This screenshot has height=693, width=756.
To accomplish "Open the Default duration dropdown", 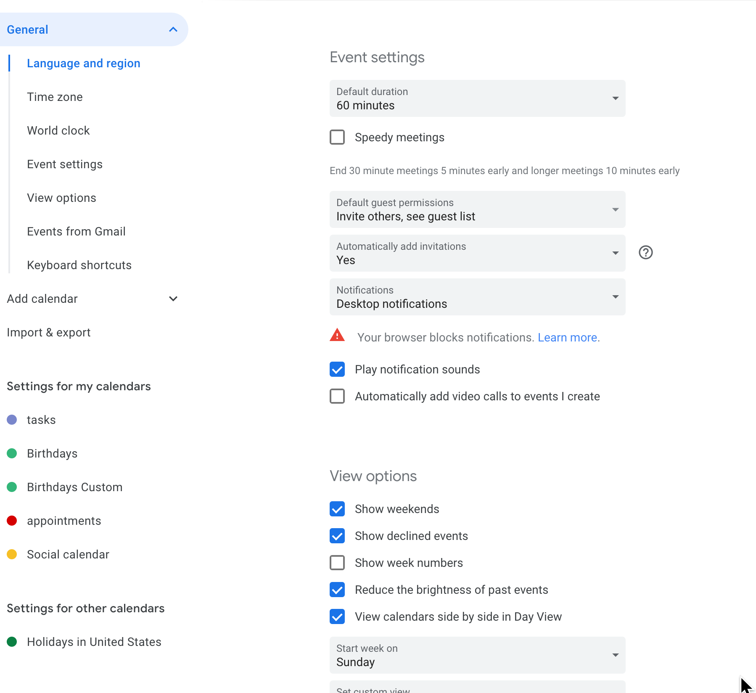I will 477,98.
